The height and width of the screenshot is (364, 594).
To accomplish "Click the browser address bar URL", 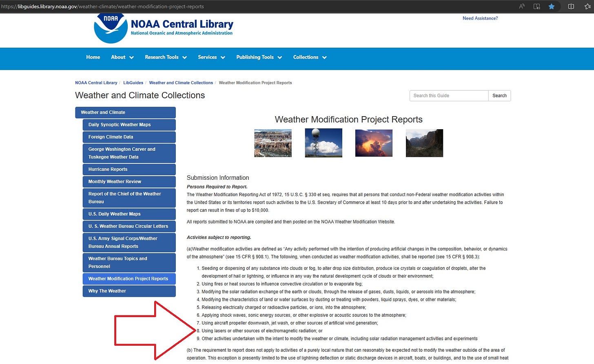I will [x=102, y=7].
